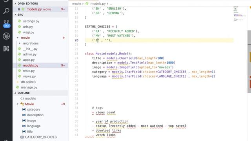Viewport: 251px width, 141px height.
Task: Collapse the Movie class in Outline
Action: pos(18,104)
